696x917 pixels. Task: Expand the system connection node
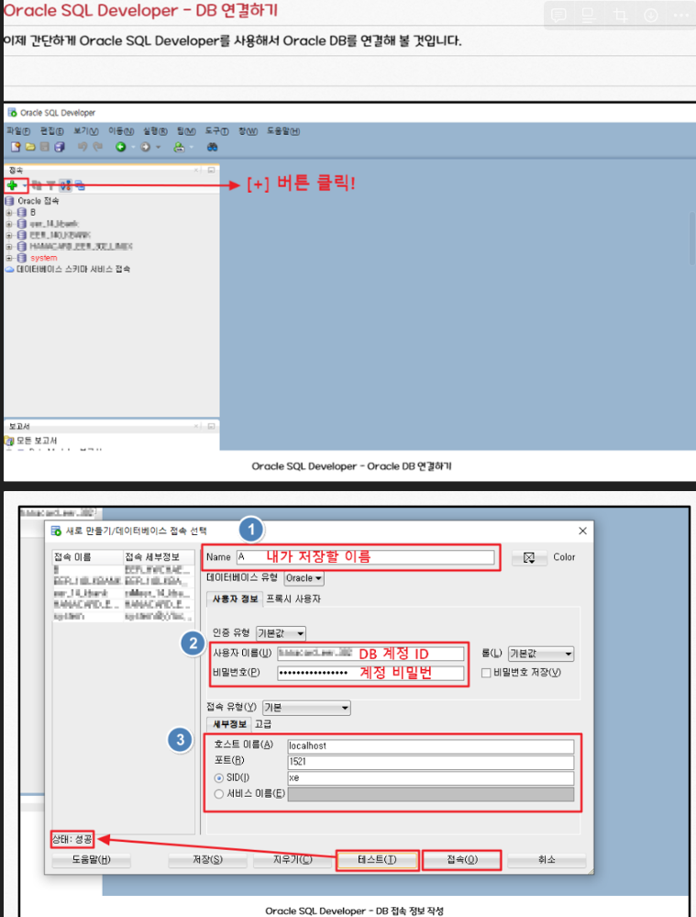tap(9, 258)
